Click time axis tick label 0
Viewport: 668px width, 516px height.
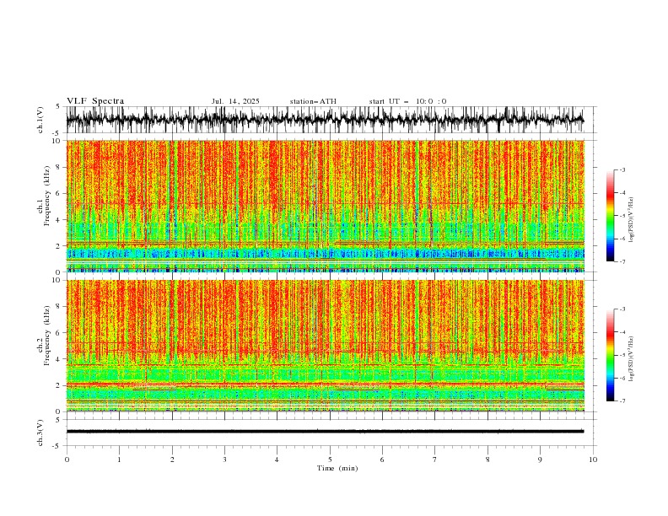(x=67, y=460)
